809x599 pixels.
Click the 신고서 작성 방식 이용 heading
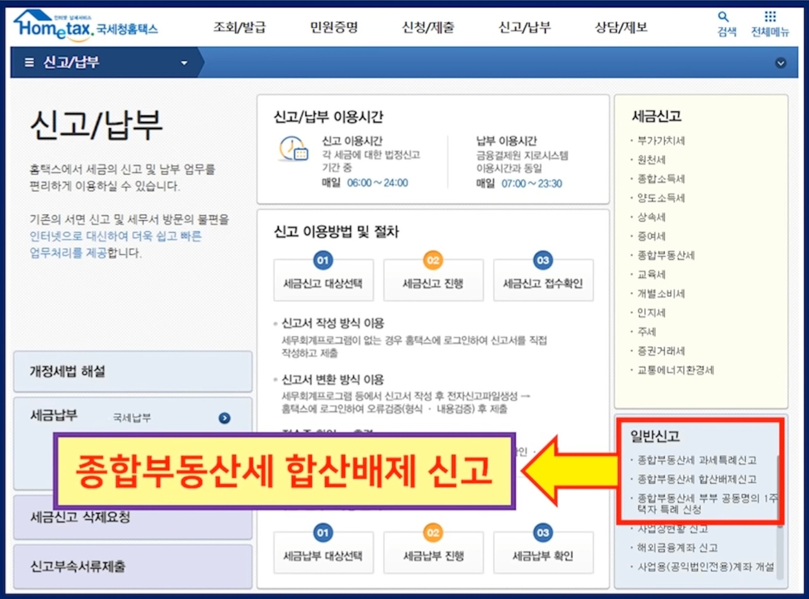pyautogui.click(x=333, y=323)
